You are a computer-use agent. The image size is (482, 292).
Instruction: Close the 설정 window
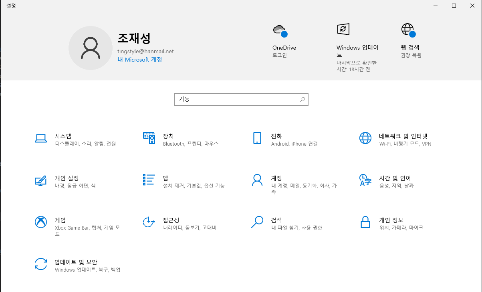tap(472, 6)
